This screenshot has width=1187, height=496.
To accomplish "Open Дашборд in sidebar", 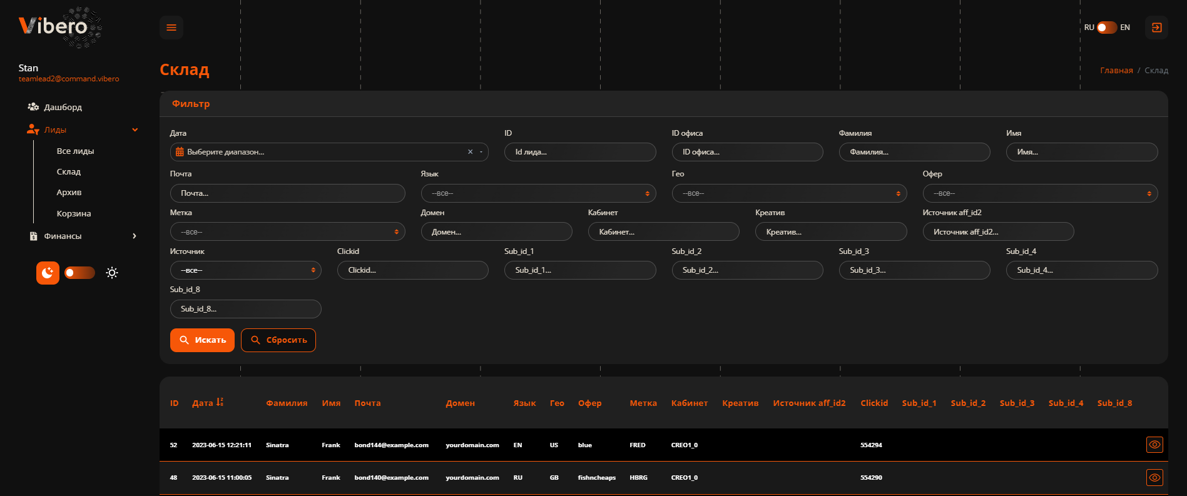I will click(x=63, y=107).
